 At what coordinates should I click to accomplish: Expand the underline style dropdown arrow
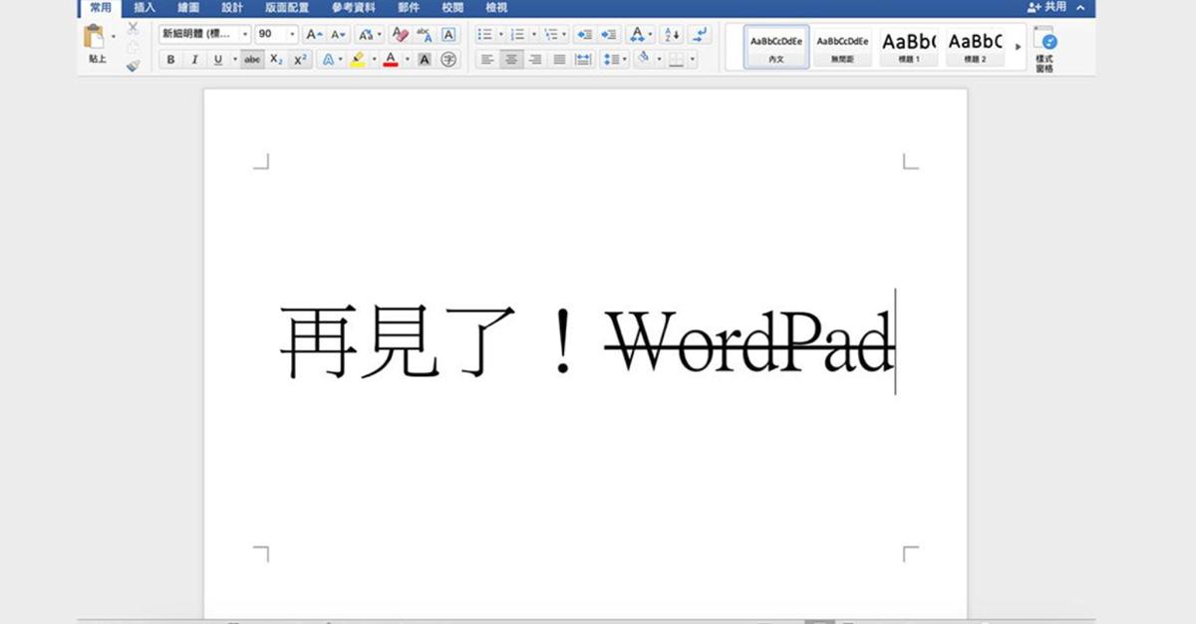pos(235,58)
